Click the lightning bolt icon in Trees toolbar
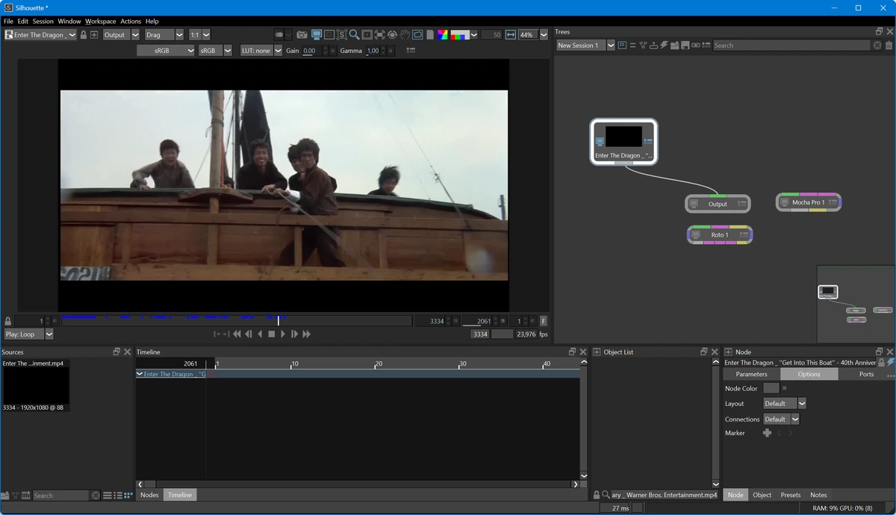Screen dimensions: 896x515 point(664,46)
